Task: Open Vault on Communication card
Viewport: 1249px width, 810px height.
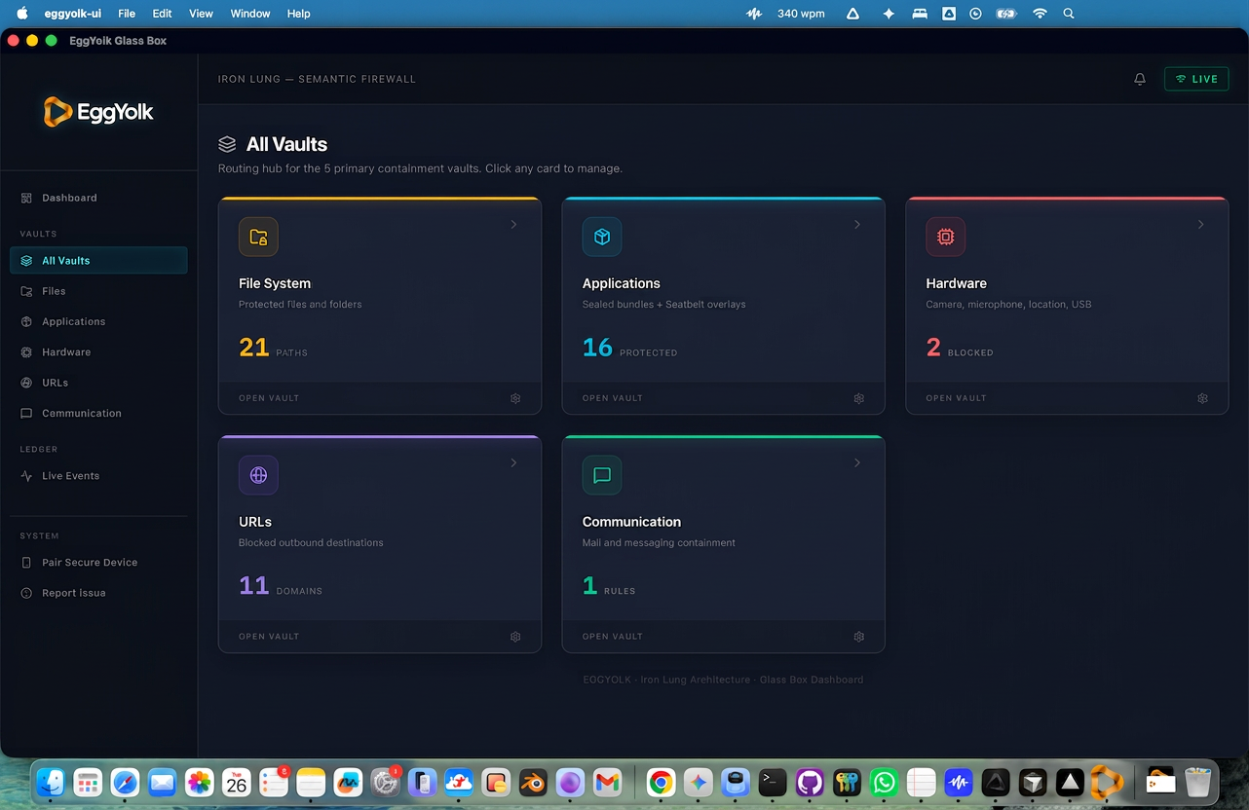Action: point(613,637)
